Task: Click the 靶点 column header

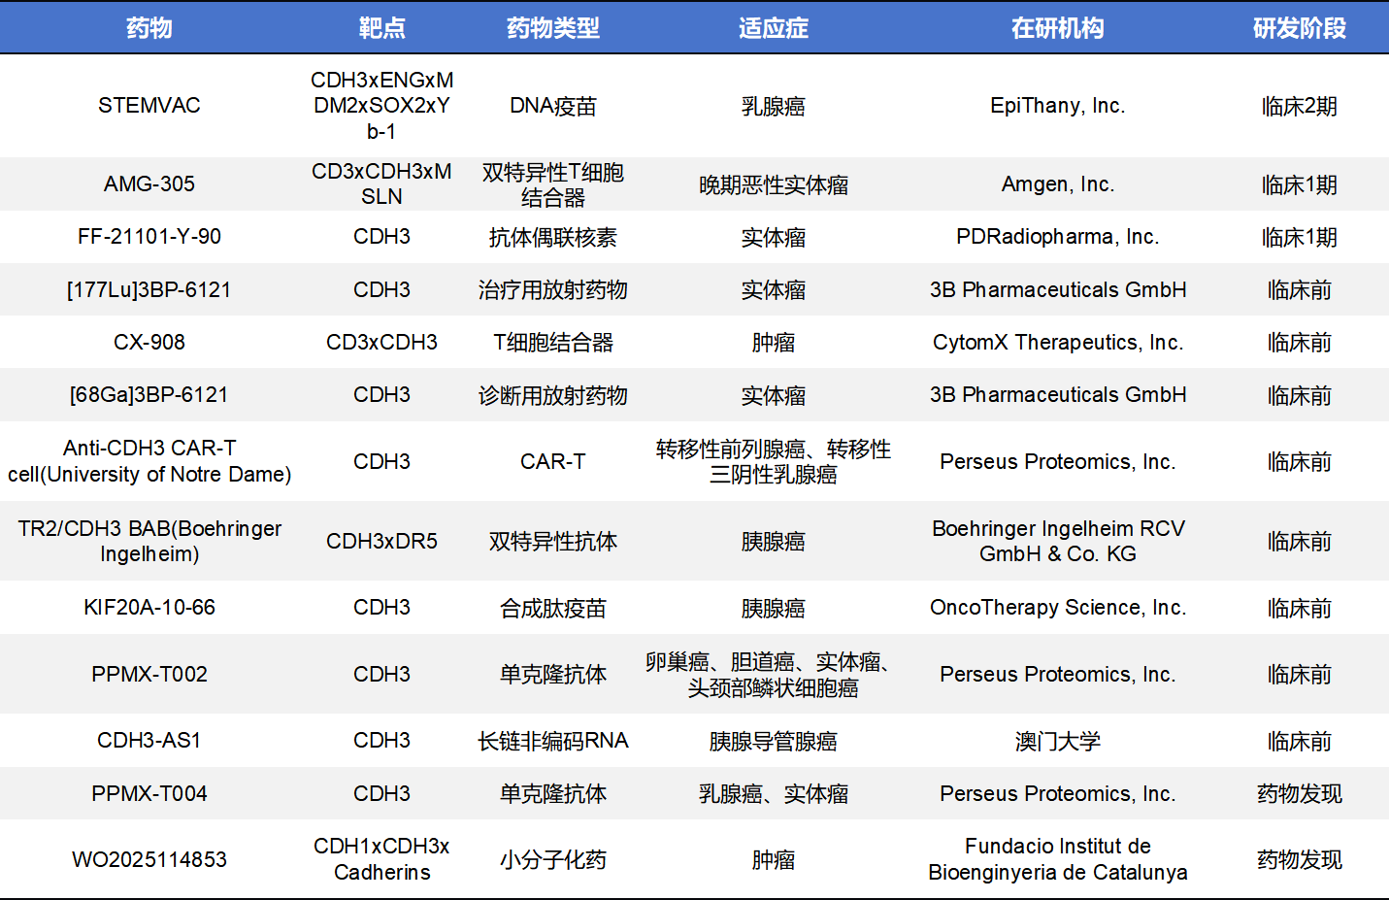Action: pyautogui.click(x=381, y=28)
